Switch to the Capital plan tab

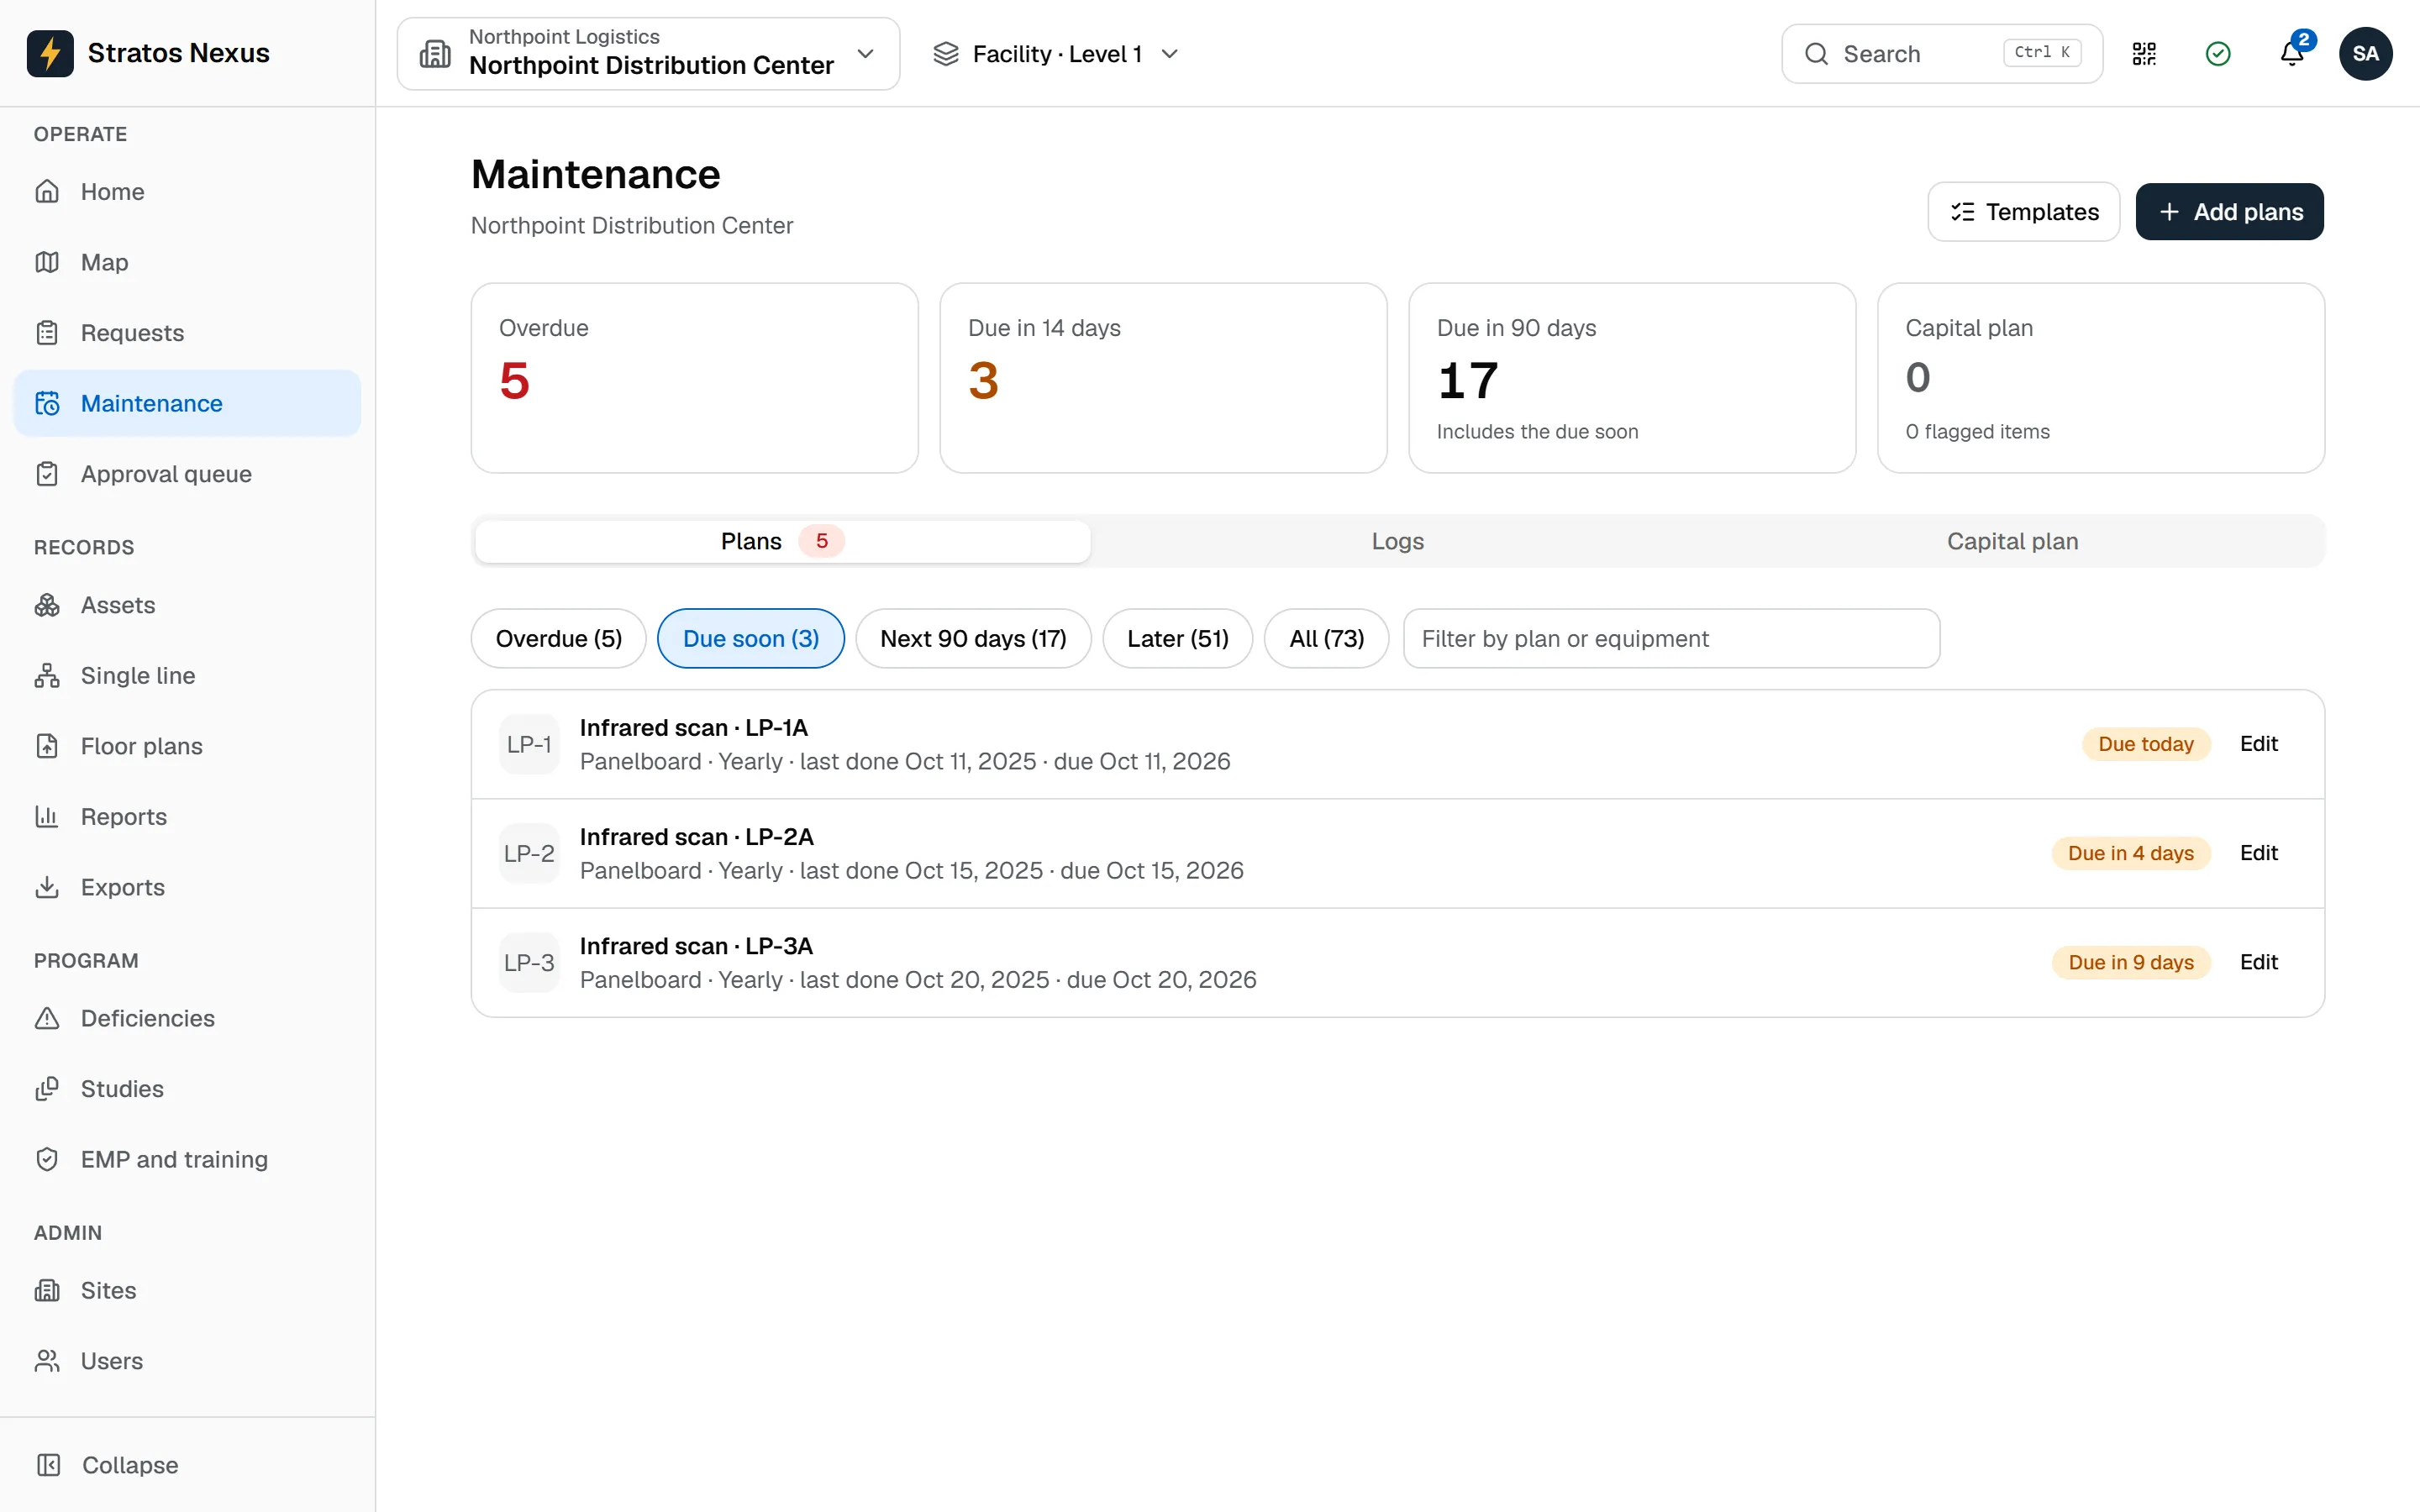click(2012, 541)
